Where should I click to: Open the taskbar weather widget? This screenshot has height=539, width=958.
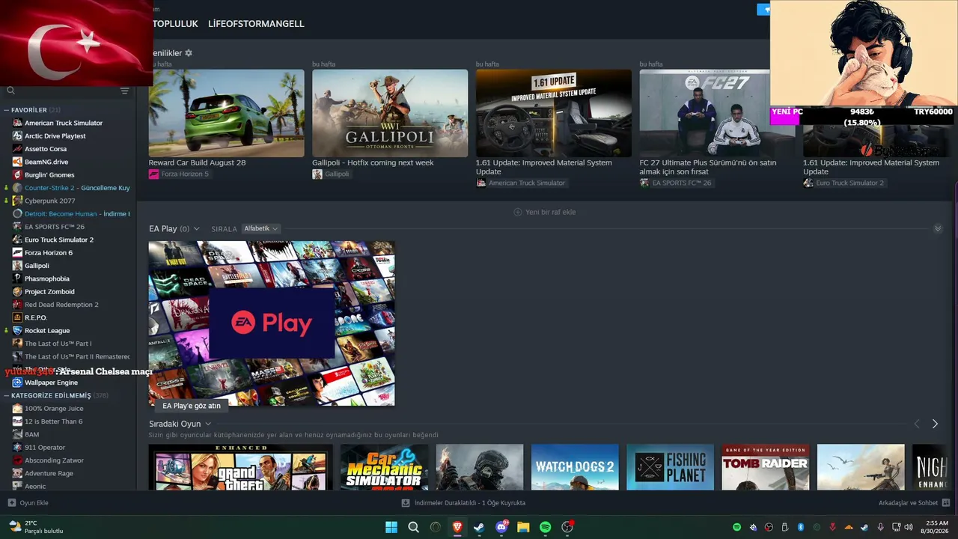pos(36,527)
